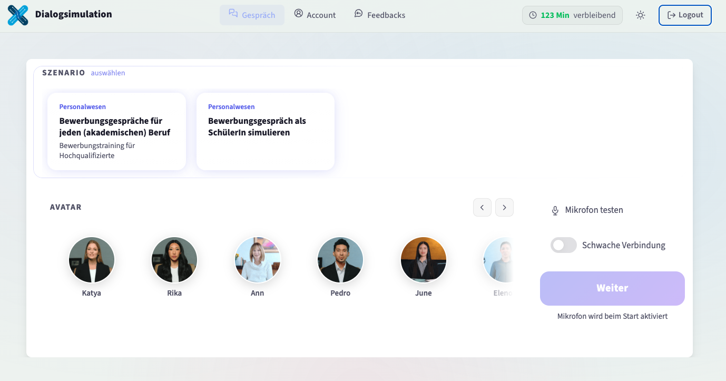Click the AVATAR section heading
The height and width of the screenshot is (381, 726).
pyautogui.click(x=66, y=207)
